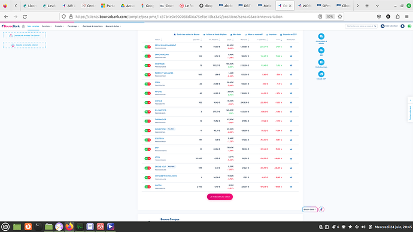Sort table by Montant column arrows

click(248, 39)
